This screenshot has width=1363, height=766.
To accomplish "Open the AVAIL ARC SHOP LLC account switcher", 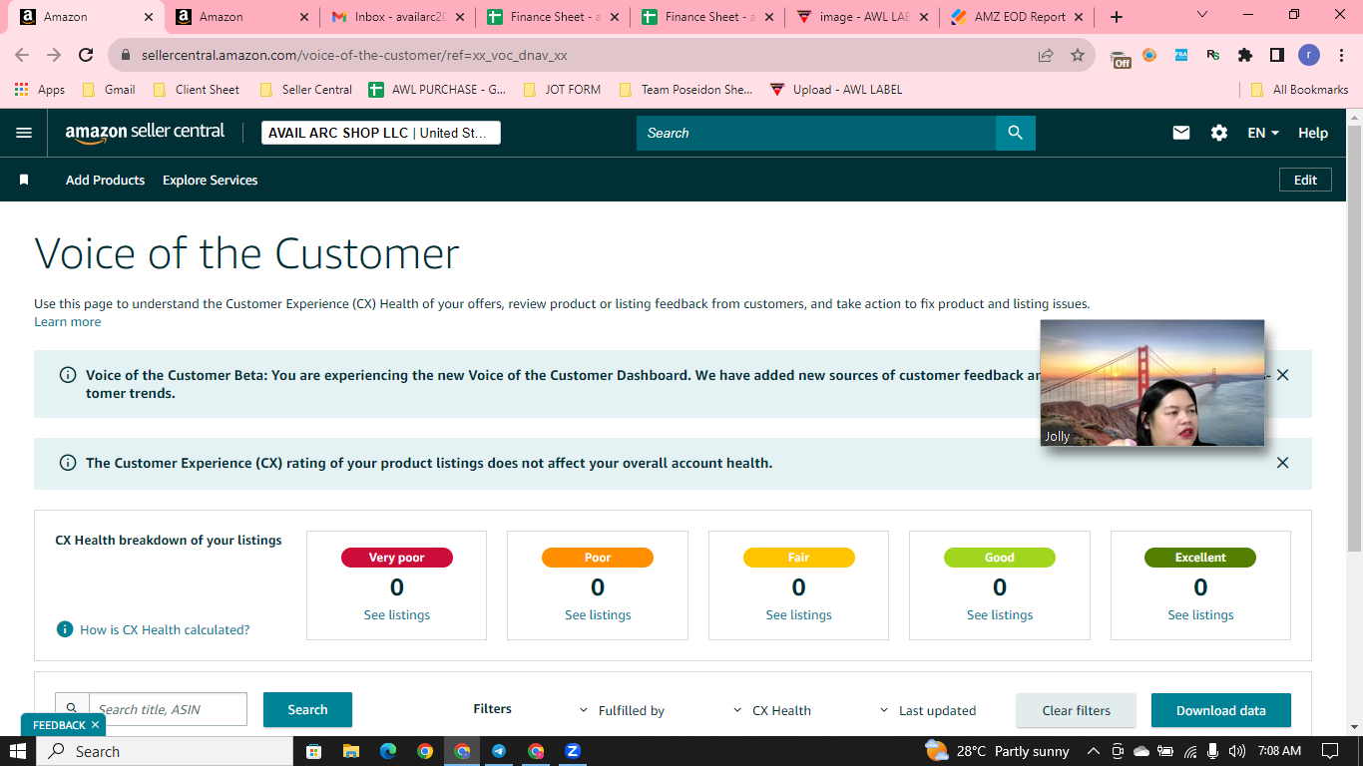I will (381, 133).
